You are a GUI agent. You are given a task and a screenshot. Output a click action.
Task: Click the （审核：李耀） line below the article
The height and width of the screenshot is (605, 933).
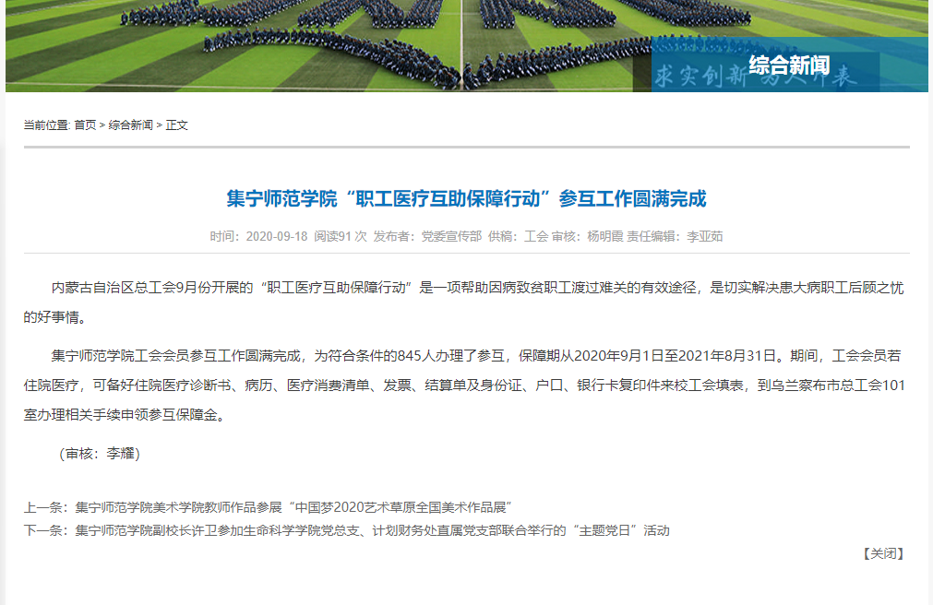pyautogui.click(x=98, y=454)
